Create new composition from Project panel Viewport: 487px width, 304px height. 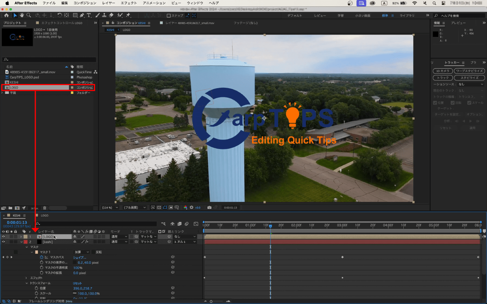[x=17, y=208]
